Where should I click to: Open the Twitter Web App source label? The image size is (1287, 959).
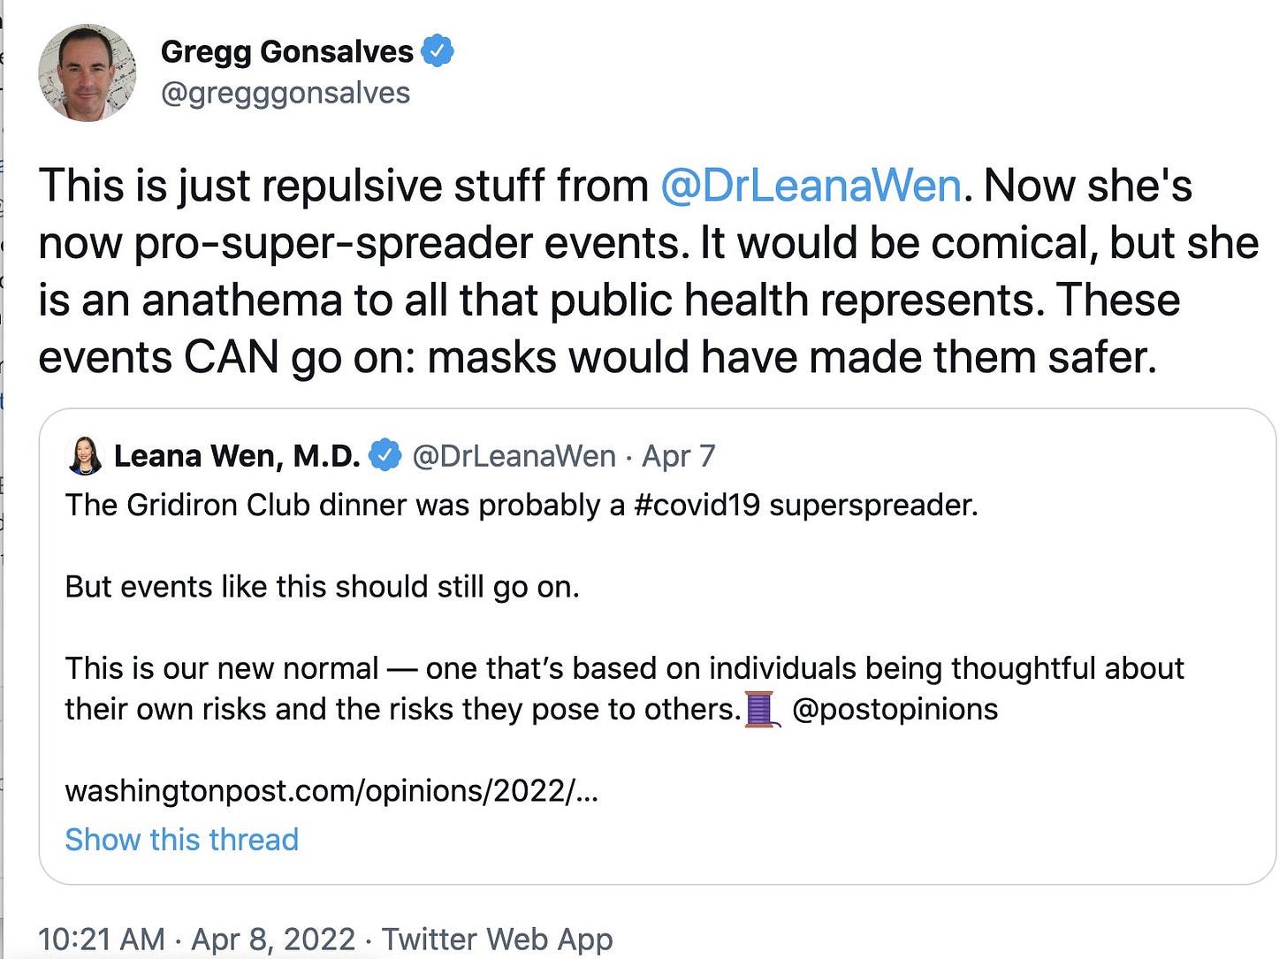[x=497, y=939]
